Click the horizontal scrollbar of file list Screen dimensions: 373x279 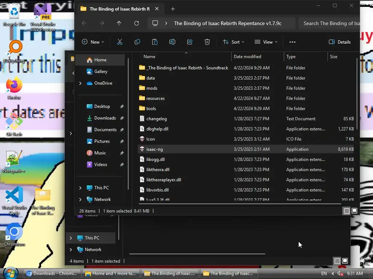(240, 203)
